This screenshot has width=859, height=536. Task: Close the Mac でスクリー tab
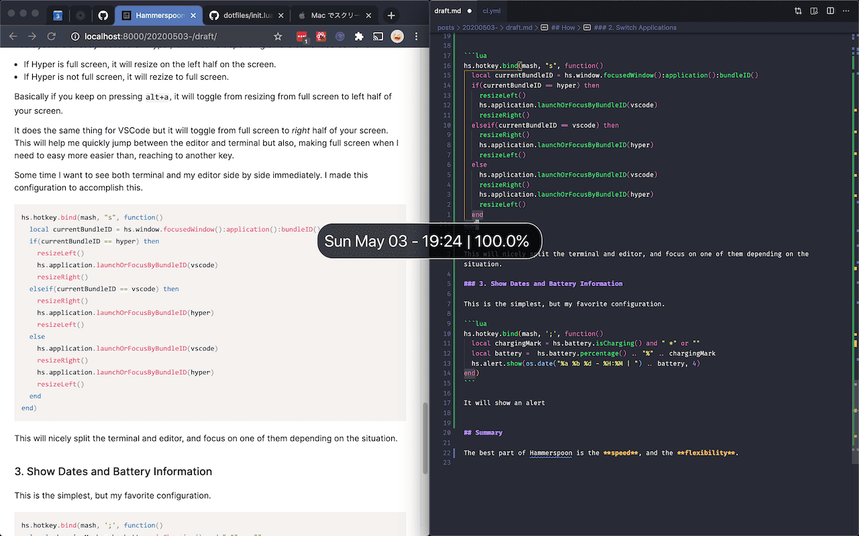click(368, 15)
